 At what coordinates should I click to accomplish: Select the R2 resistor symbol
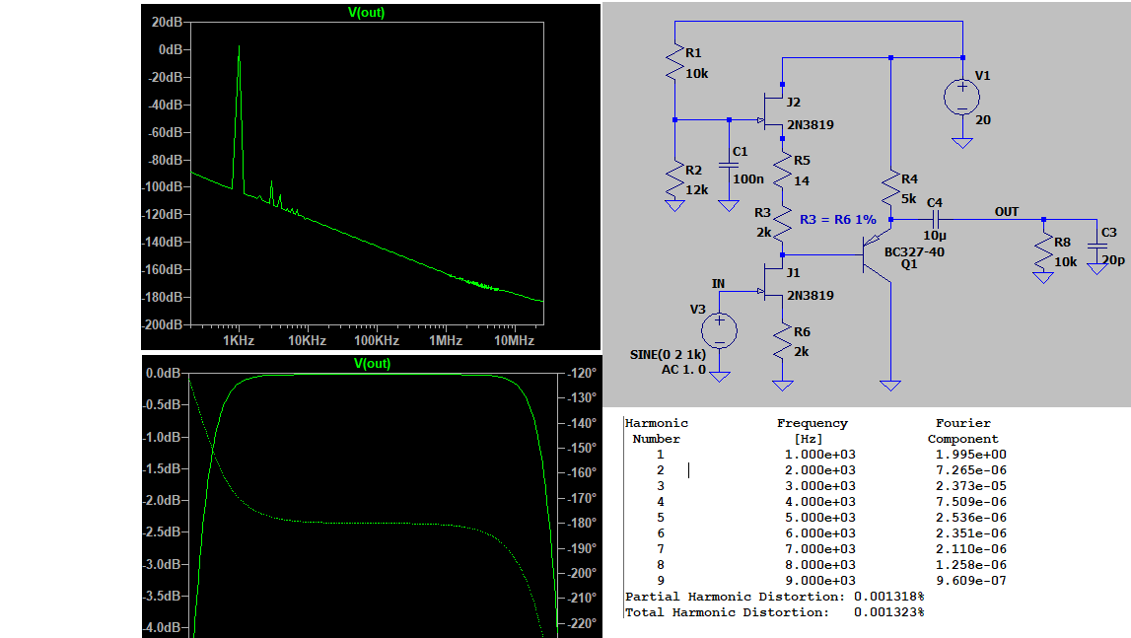tap(674, 179)
